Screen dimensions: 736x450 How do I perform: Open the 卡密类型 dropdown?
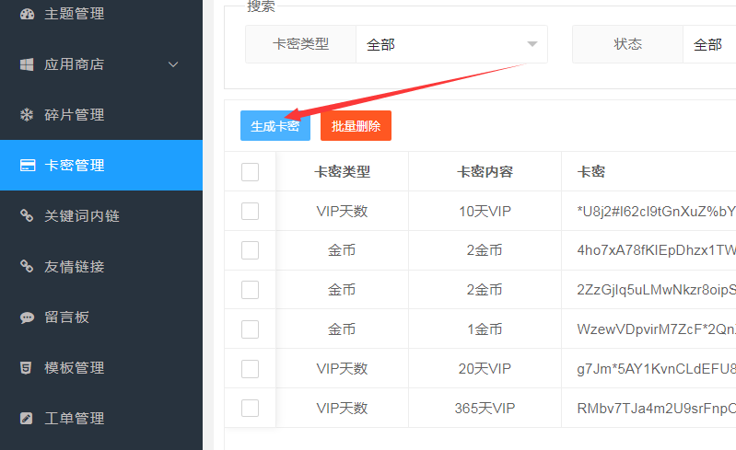pyautogui.click(x=450, y=44)
